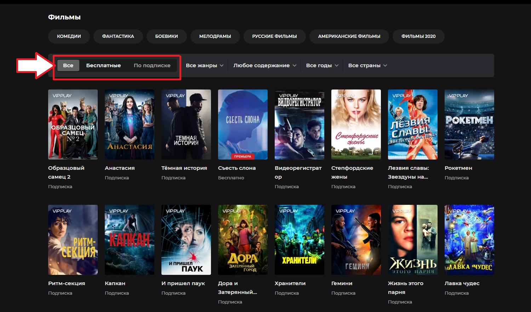This screenshot has width=531, height=312.
Task: Click the Видеорегистратор movie poster
Action: click(299, 124)
